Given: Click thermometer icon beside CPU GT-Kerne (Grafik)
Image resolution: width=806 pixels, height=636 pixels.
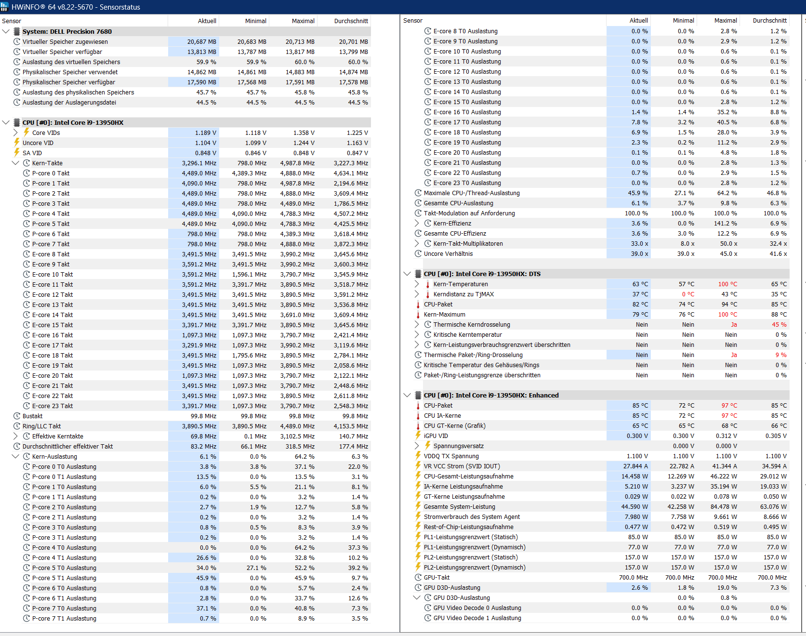Looking at the screenshot, I should [x=418, y=426].
